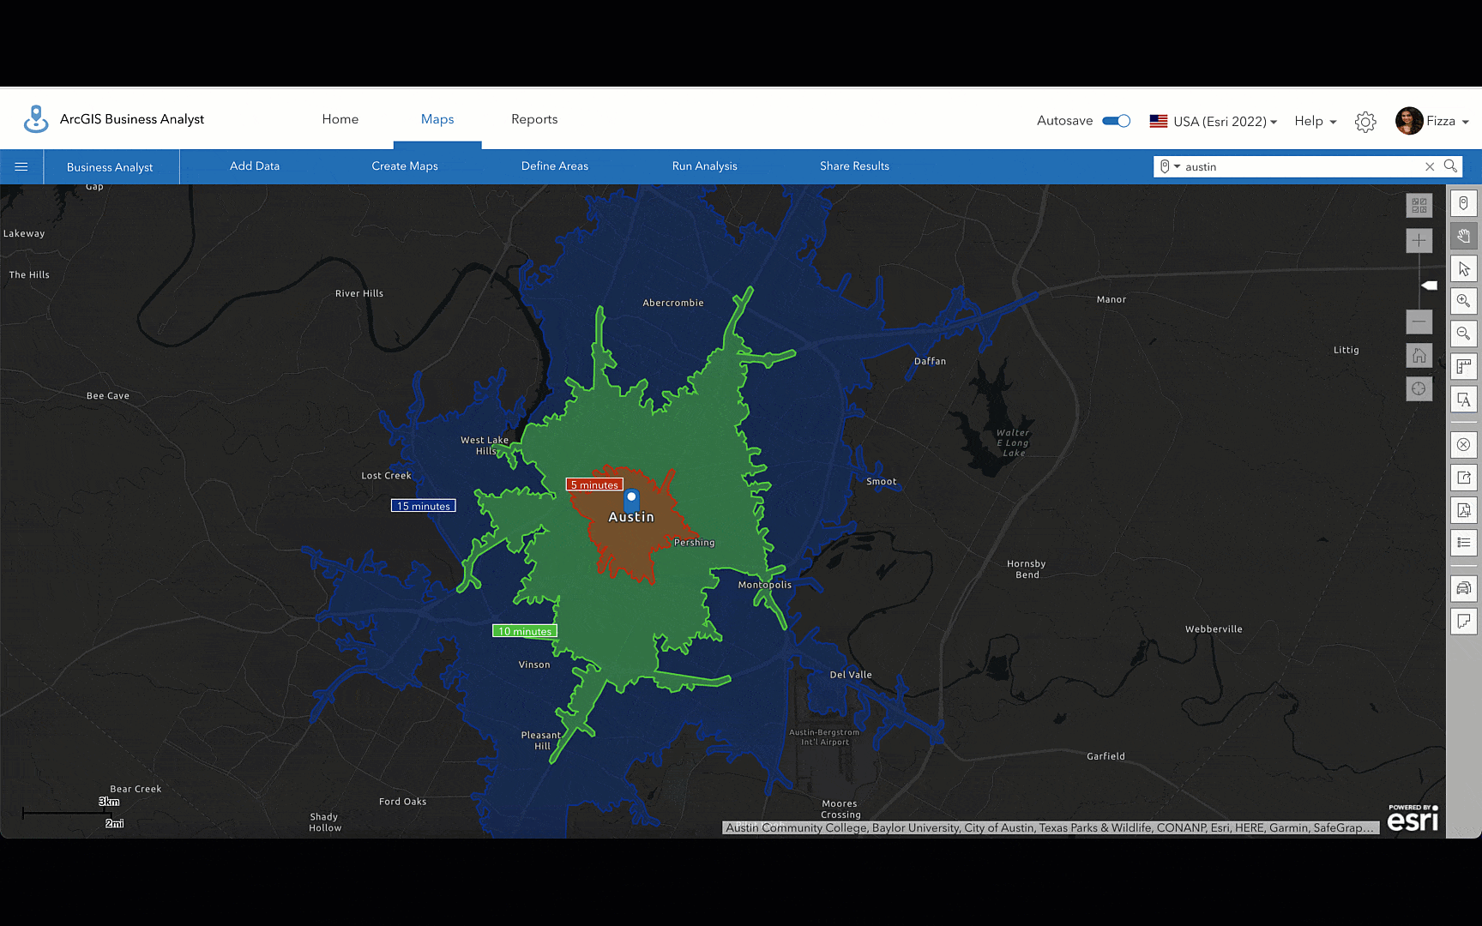Image resolution: width=1482 pixels, height=926 pixels.
Task: Open the Business Analyst menu item
Action: click(x=110, y=167)
